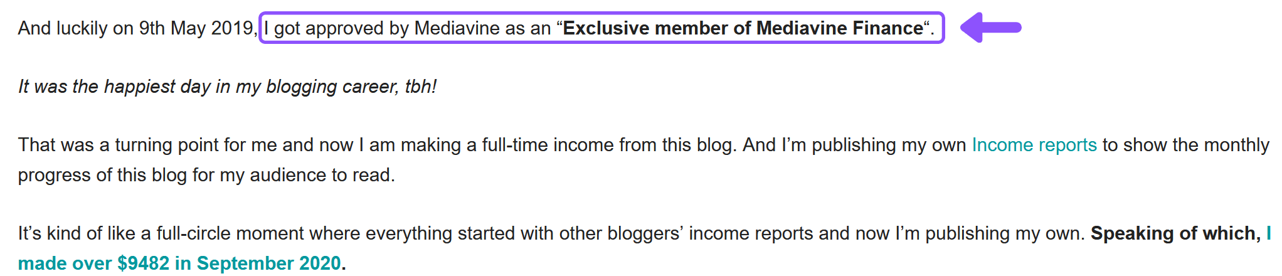Click the italic "happiest day in my blogging career" sentence
Image resolution: width=1282 pixels, height=276 pixels.
(x=226, y=87)
